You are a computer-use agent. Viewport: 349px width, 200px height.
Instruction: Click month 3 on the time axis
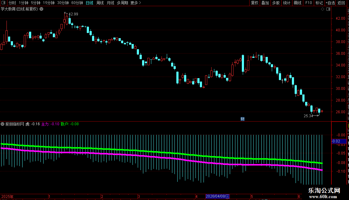coord(139,196)
